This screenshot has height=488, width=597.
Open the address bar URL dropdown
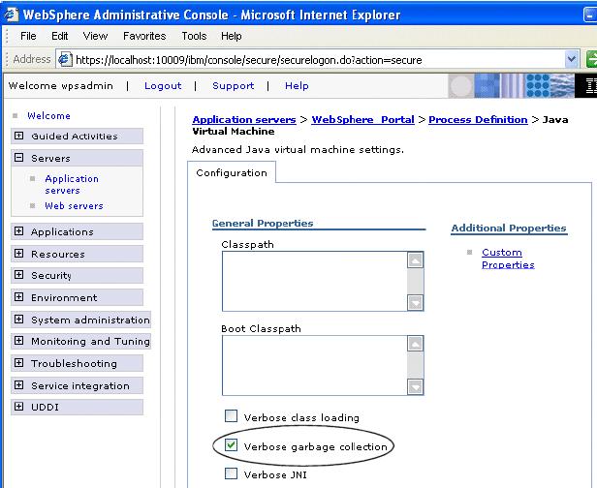coord(571,59)
